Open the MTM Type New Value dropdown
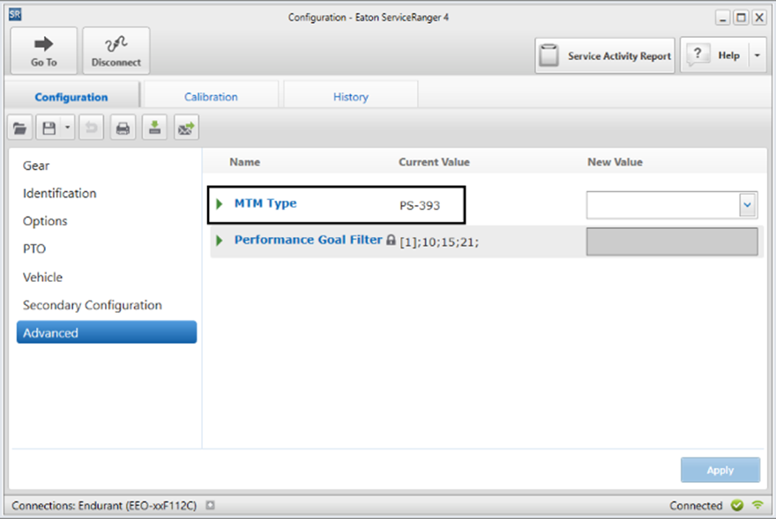 pos(748,204)
